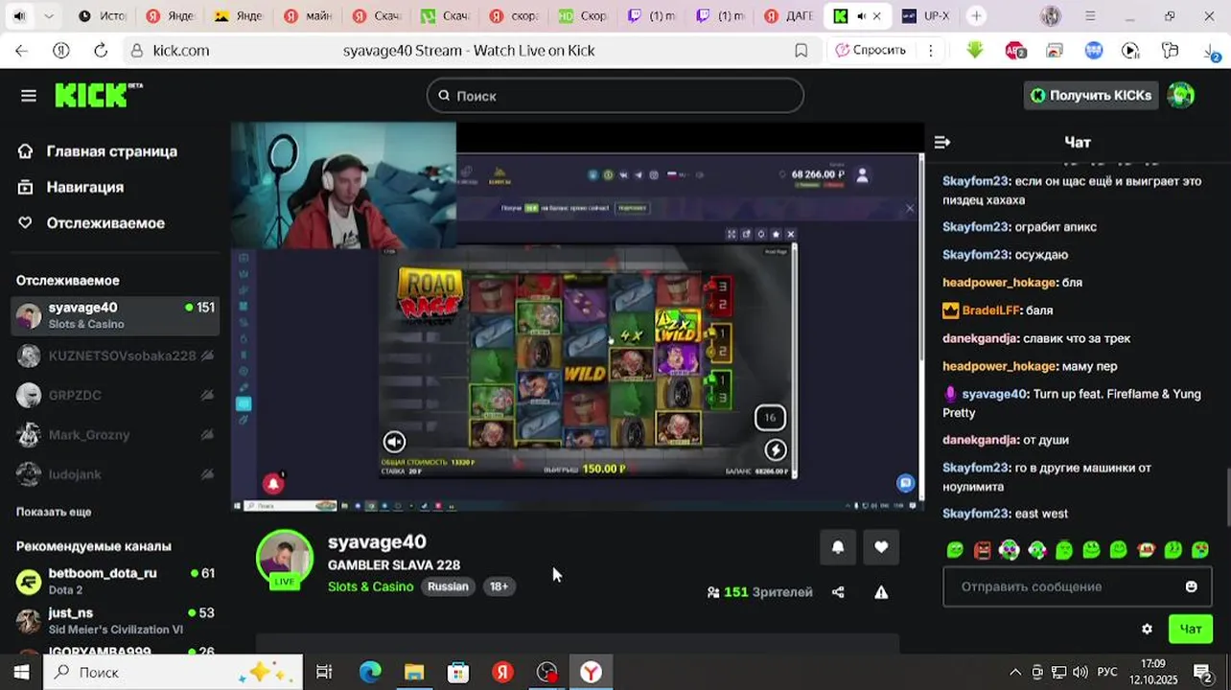Switch to the 'ДАГЕ' tab
This screenshot has height=690, width=1231.
pyautogui.click(x=788, y=16)
